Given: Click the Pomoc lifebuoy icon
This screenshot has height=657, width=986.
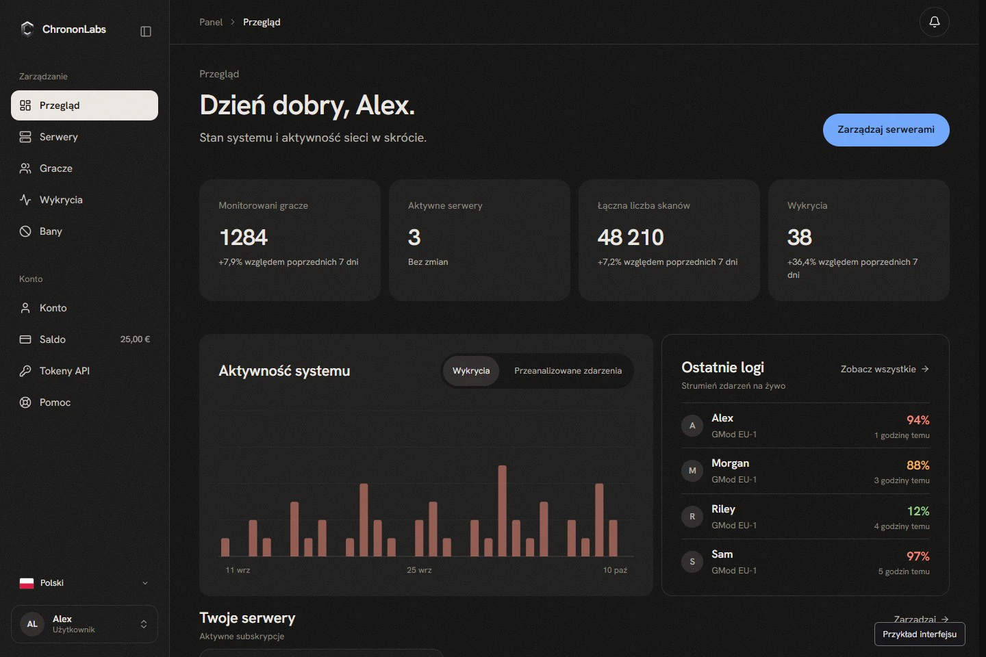Looking at the screenshot, I should point(25,402).
